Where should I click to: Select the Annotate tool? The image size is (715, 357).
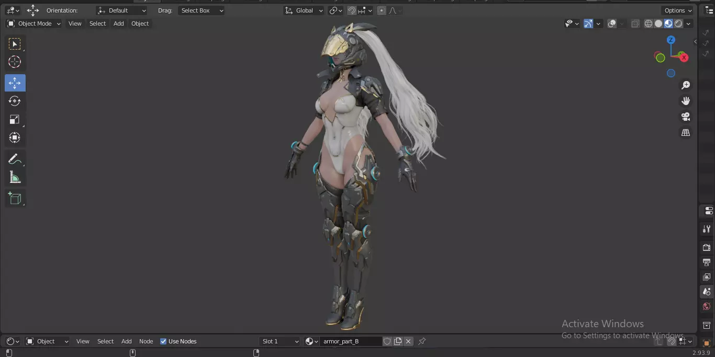pyautogui.click(x=15, y=159)
